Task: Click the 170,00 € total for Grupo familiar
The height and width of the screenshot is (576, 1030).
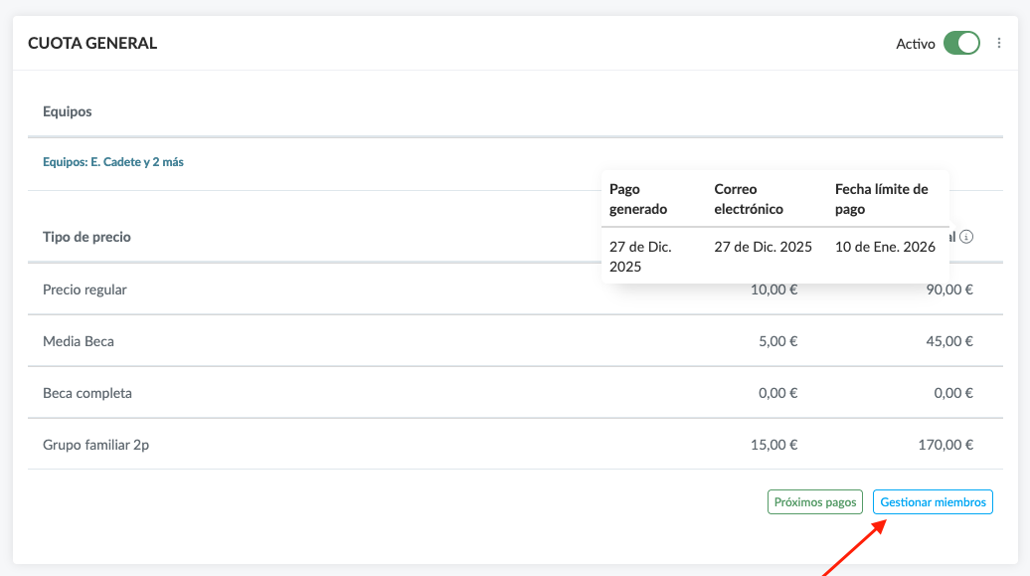Action: (x=944, y=445)
